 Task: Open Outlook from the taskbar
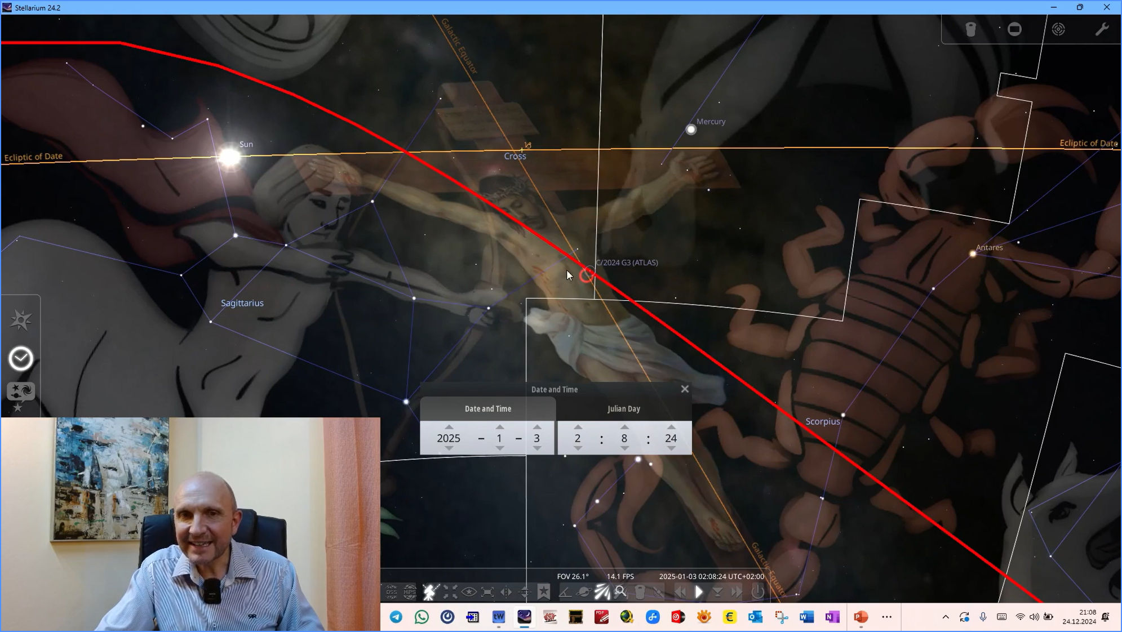(x=755, y=617)
